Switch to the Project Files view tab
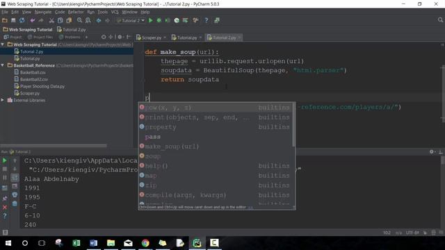The width and height of the screenshot is (445, 250). tap(40, 37)
